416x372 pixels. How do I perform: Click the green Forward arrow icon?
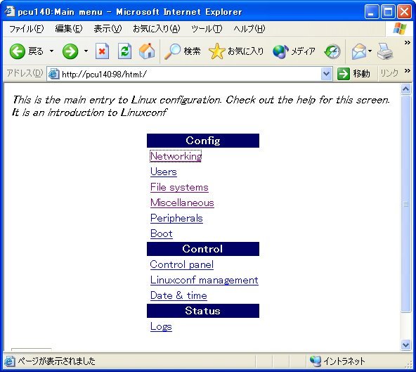70,51
